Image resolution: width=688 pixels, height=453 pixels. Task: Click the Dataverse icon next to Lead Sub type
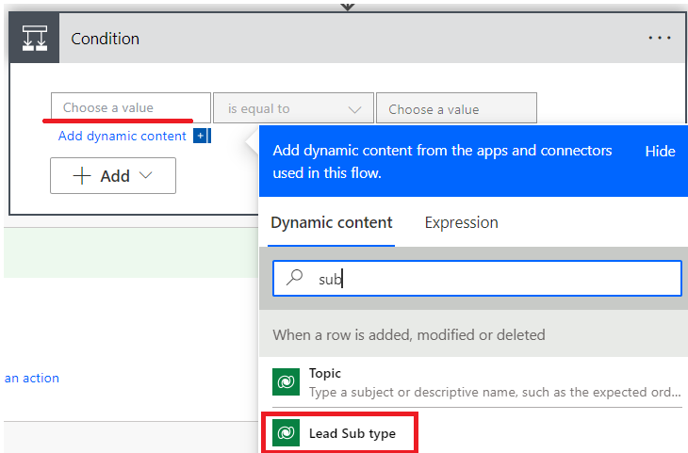point(287,433)
